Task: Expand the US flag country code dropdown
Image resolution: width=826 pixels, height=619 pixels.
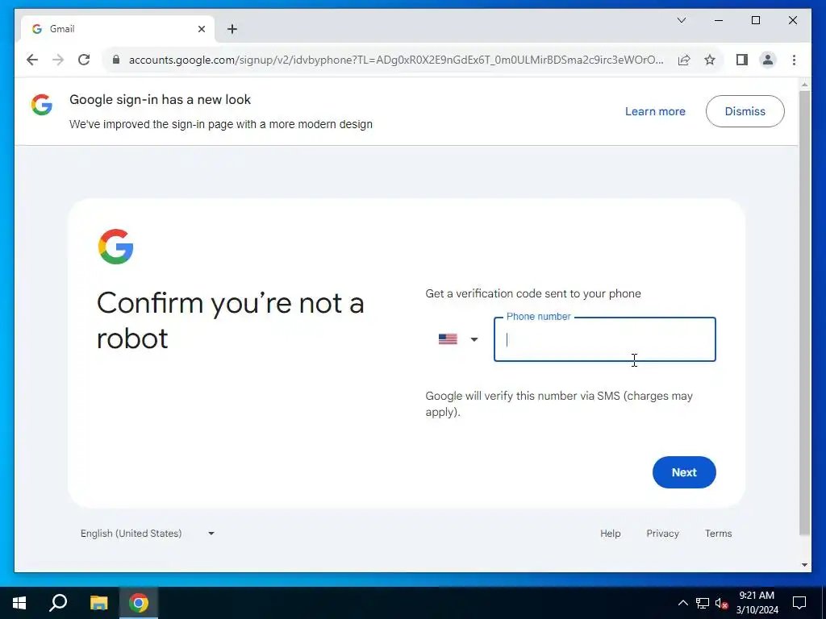Action: pyautogui.click(x=458, y=339)
